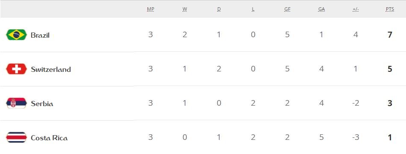Select Brazil's 7 points value
Viewport: 406px width, 154px height.
tap(390, 35)
